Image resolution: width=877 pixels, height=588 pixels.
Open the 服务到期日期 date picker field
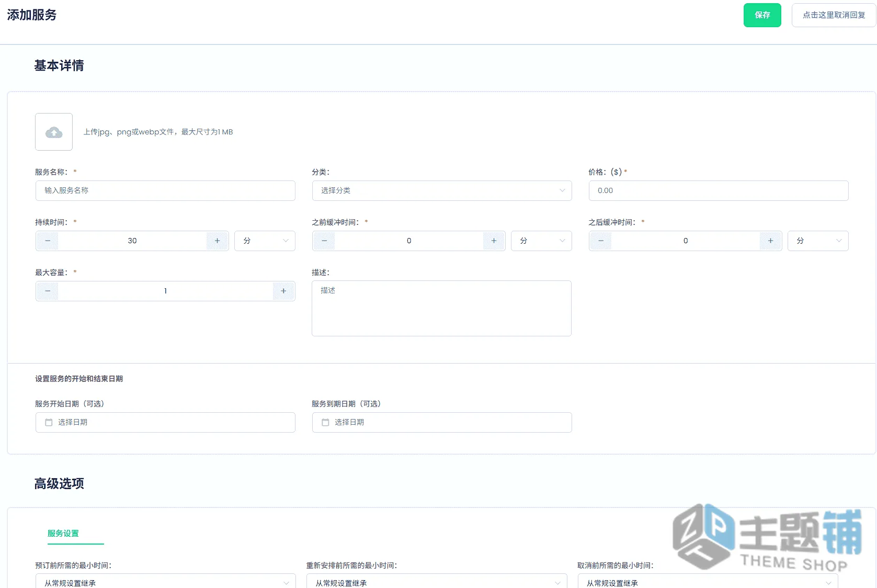(442, 422)
